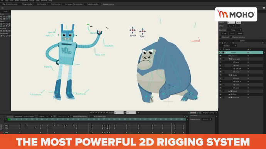Click the Copy button in Style panel
The width and height of the screenshot is (266, 149).
pyautogui.click(x=224, y=33)
